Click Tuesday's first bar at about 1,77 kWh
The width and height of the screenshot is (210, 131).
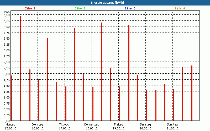[39, 100]
